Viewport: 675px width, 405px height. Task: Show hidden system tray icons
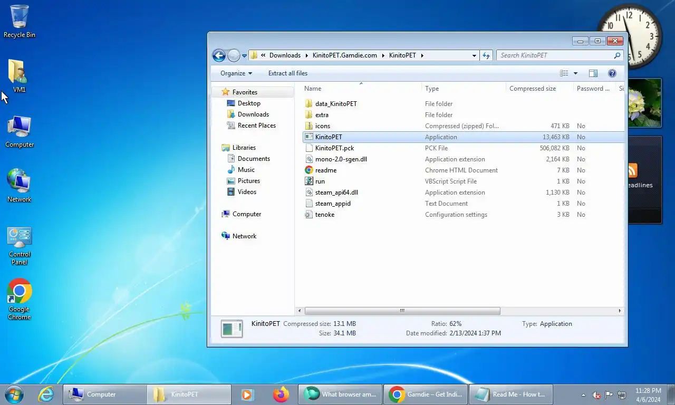[x=583, y=395]
